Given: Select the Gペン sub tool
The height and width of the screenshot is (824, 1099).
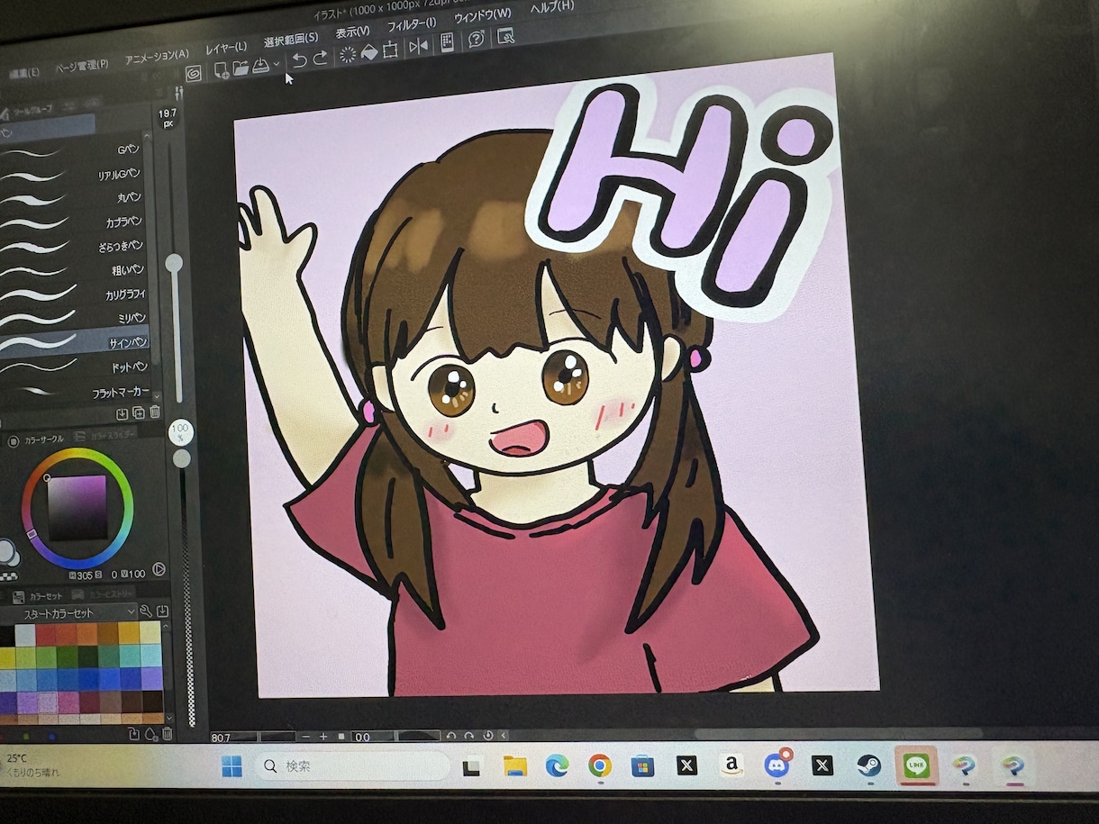Looking at the screenshot, I should tap(74, 150).
